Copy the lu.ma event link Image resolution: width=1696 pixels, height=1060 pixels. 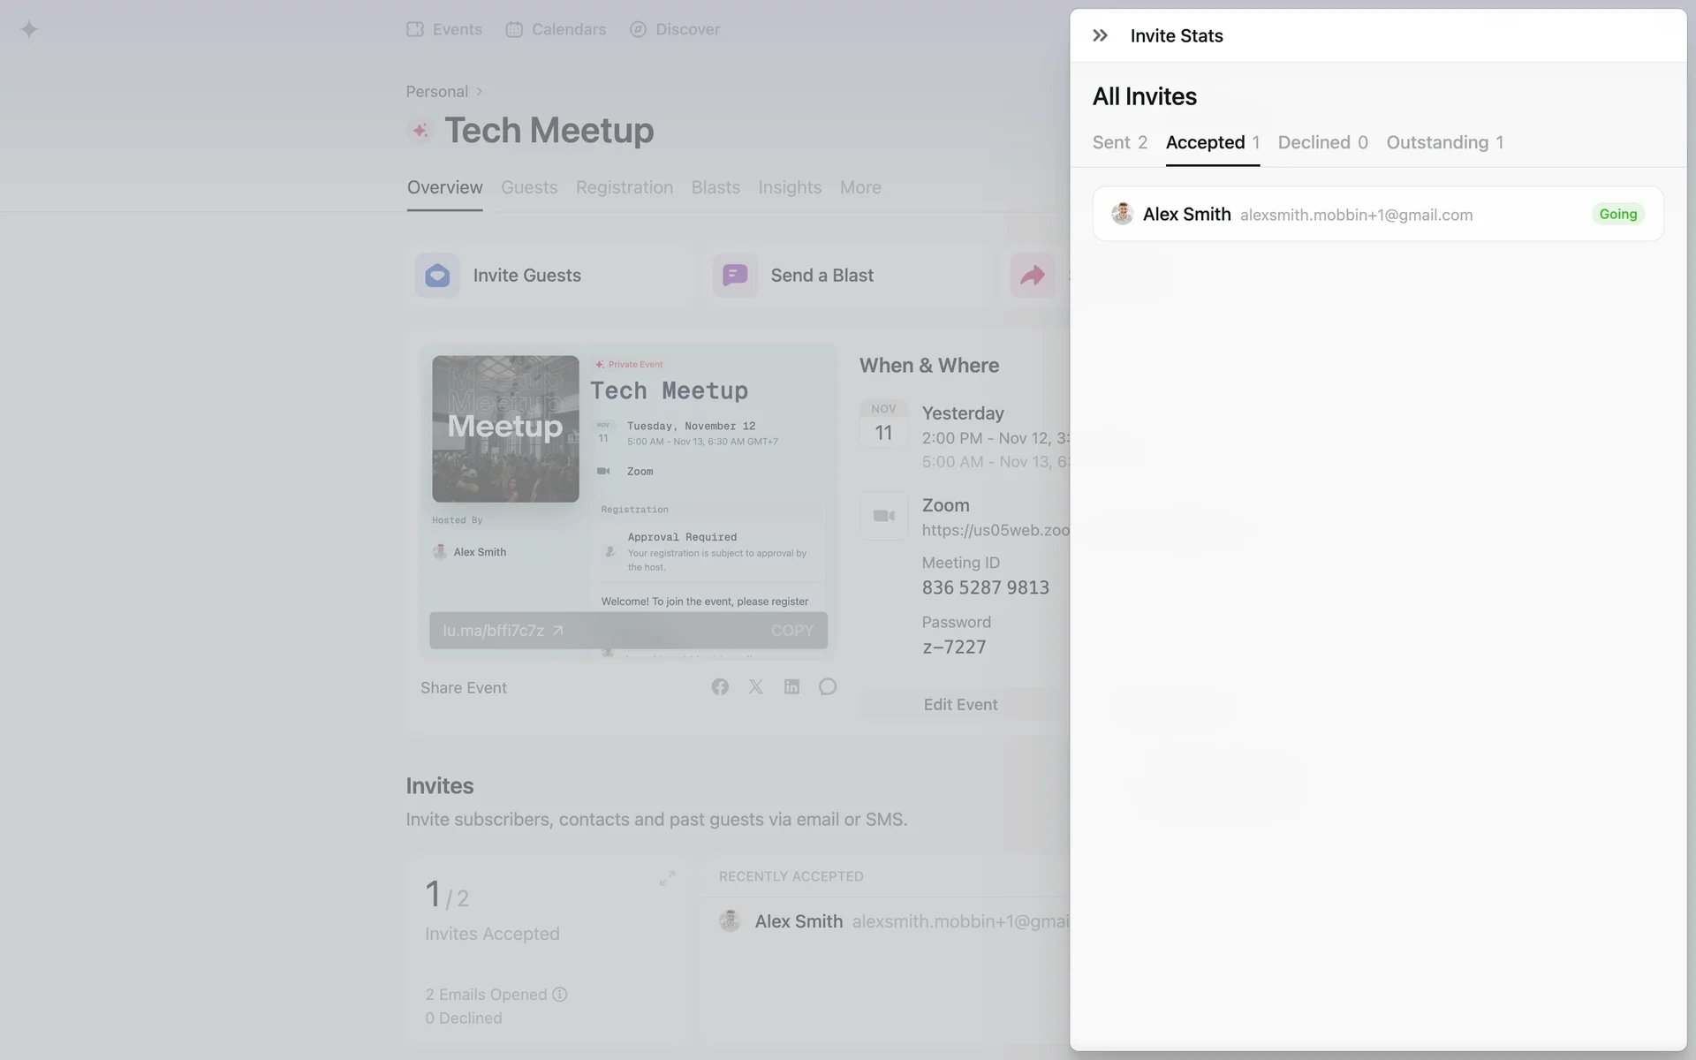(x=791, y=631)
